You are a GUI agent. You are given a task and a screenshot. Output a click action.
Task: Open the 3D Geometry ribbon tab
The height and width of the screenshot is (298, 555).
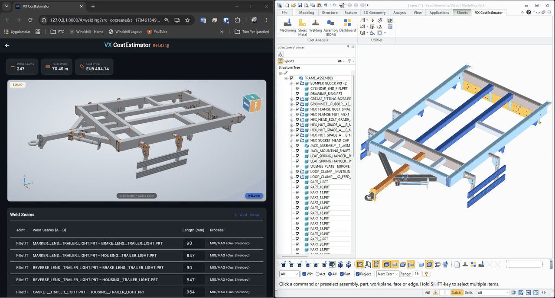pos(374,13)
